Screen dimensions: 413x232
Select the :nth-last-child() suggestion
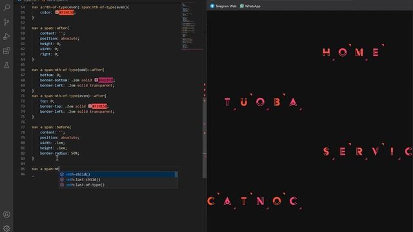click(118, 179)
